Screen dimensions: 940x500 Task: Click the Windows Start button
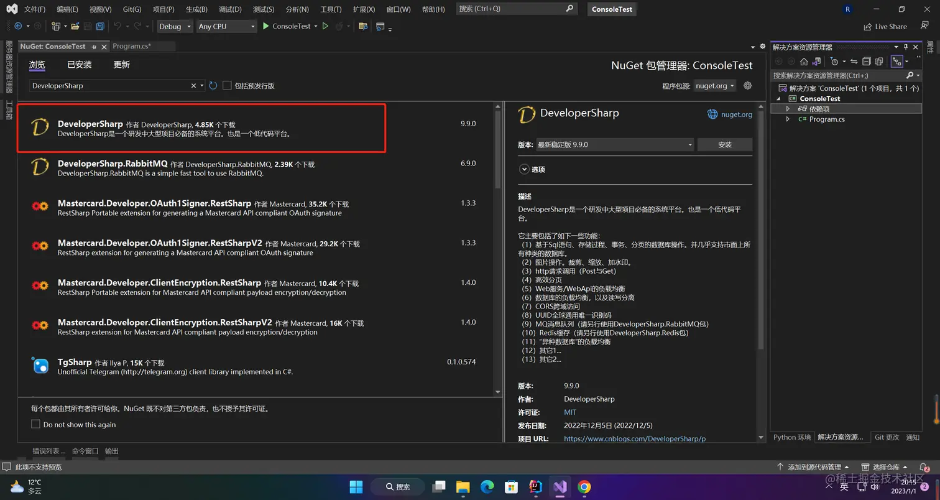(x=356, y=486)
